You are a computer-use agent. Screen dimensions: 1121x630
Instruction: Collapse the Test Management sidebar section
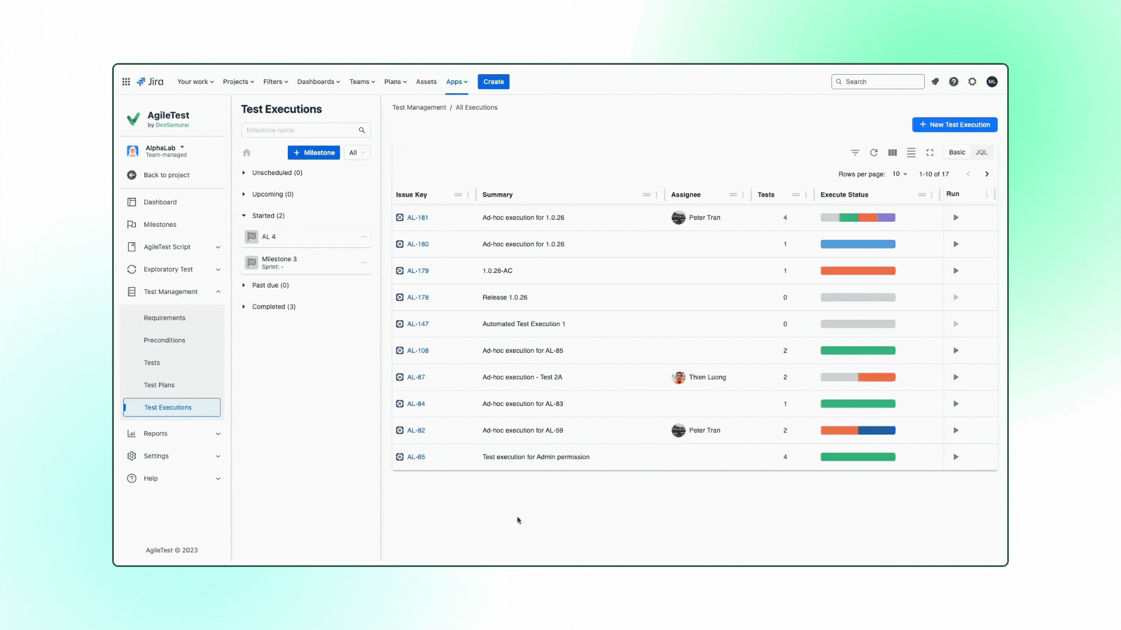point(218,292)
